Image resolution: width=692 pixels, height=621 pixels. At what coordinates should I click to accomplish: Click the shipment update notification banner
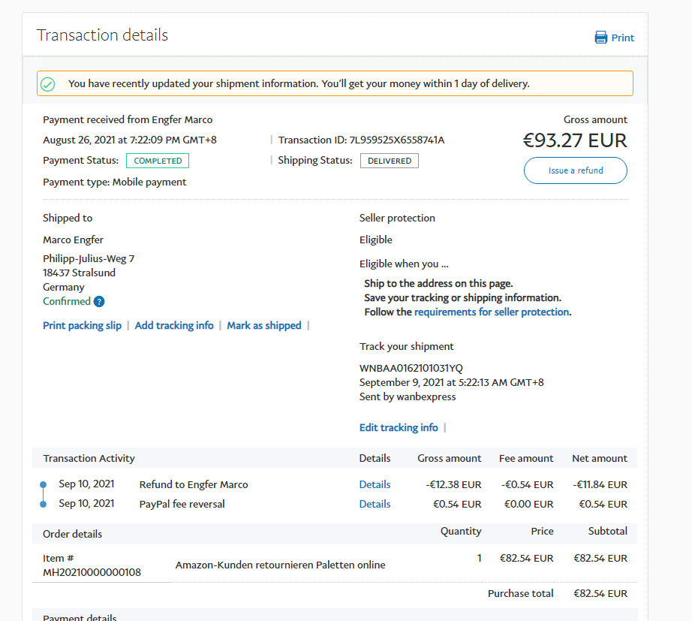[x=335, y=83]
